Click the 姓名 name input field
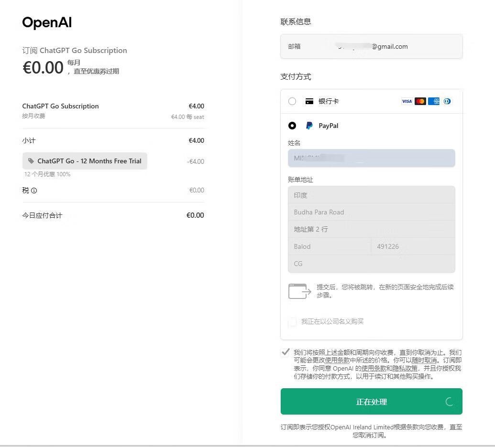495x447 pixels. click(x=371, y=158)
